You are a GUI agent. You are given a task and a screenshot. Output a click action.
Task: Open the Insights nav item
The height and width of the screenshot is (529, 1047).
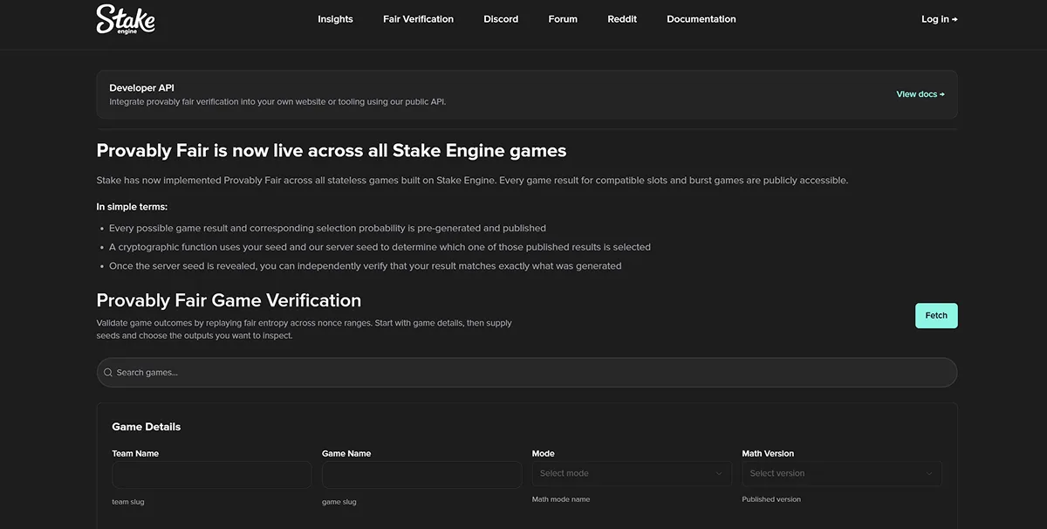[335, 19]
